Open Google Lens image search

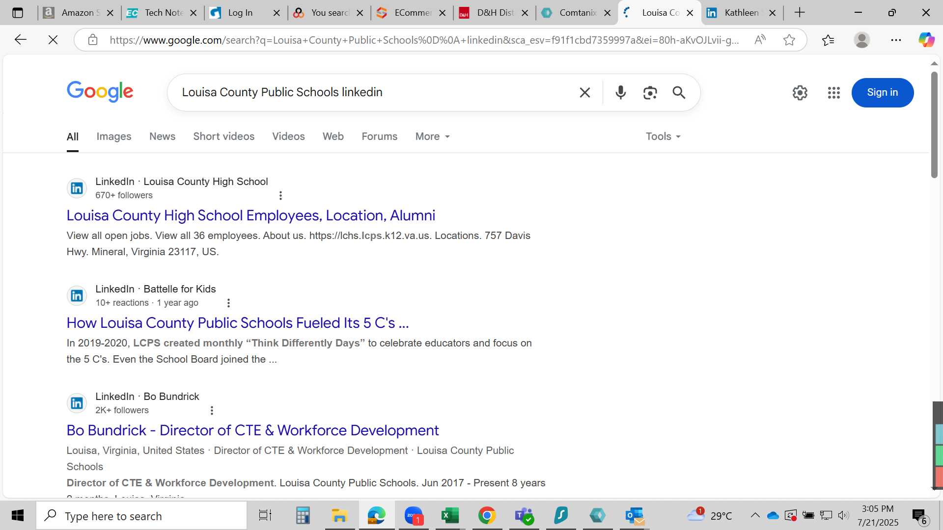click(x=650, y=92)
